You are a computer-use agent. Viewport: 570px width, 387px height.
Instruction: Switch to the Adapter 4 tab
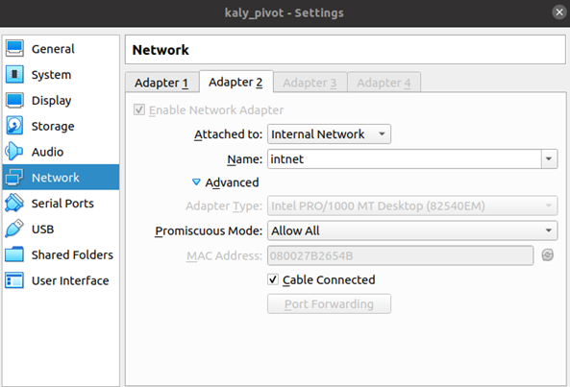(x=384, y=83)
